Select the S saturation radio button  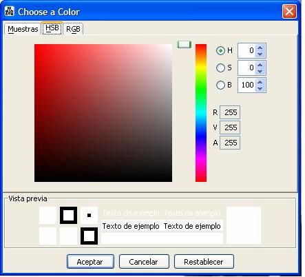(x=220, y=68)
